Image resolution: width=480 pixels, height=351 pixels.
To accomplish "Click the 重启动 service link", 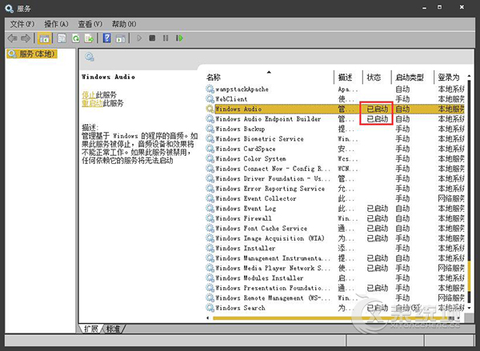I will 92,103.
